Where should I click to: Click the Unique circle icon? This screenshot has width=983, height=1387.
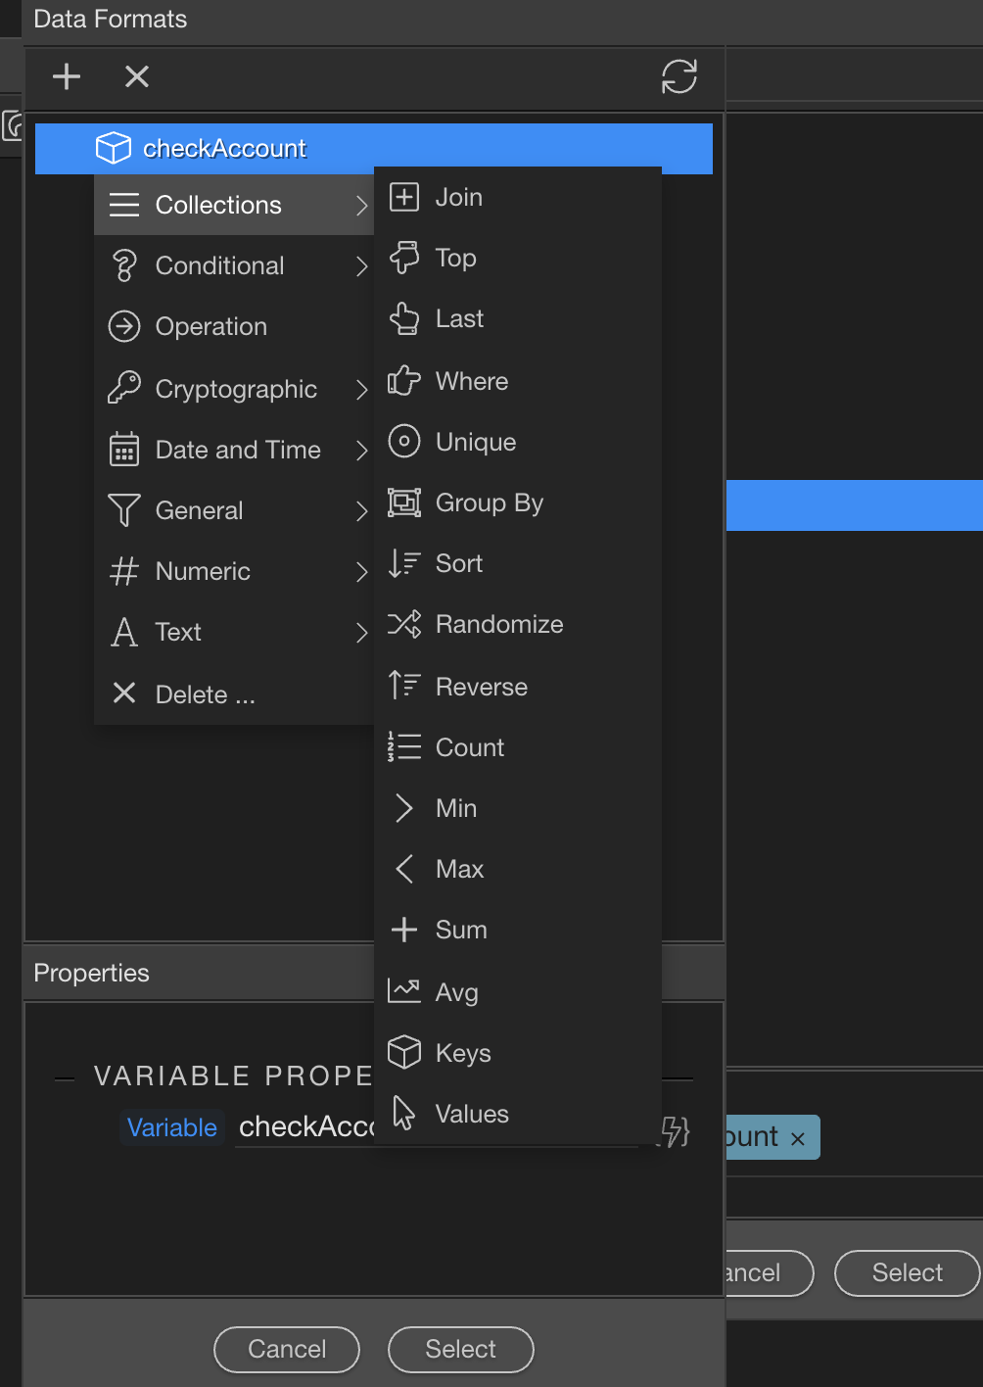(x=404, y=442)
